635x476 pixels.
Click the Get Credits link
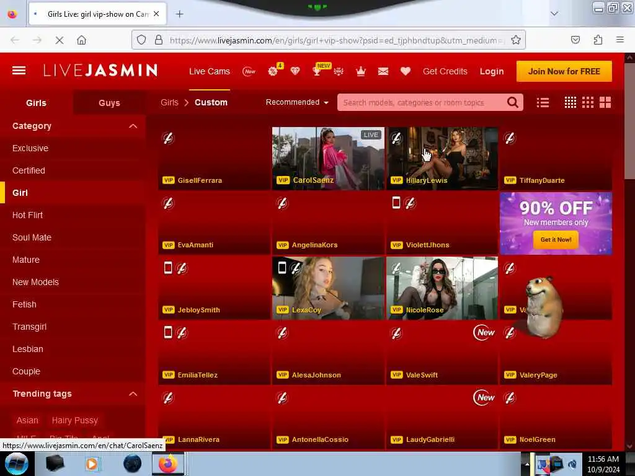coord(445,71)
